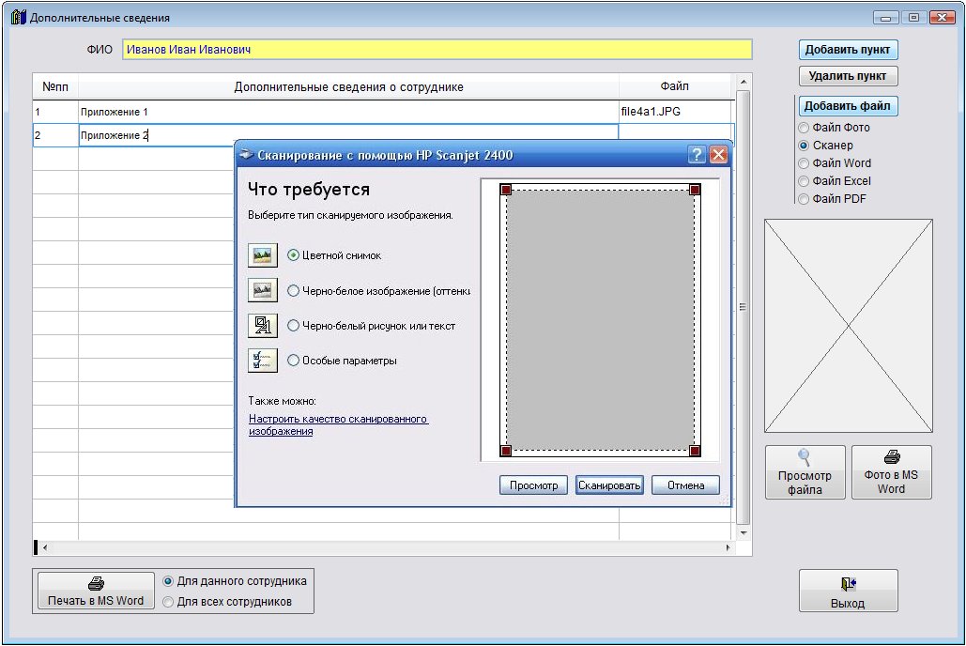Select the Файл PDF radio option
The image size is (966, 646).
pos(804,199)
